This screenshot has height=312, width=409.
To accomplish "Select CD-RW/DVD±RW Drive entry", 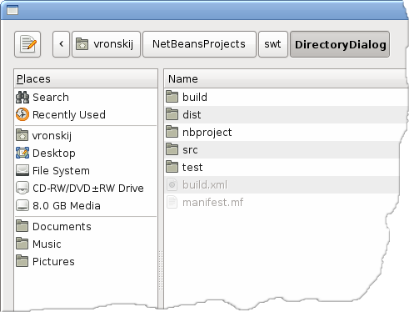I will coord(88,189).
